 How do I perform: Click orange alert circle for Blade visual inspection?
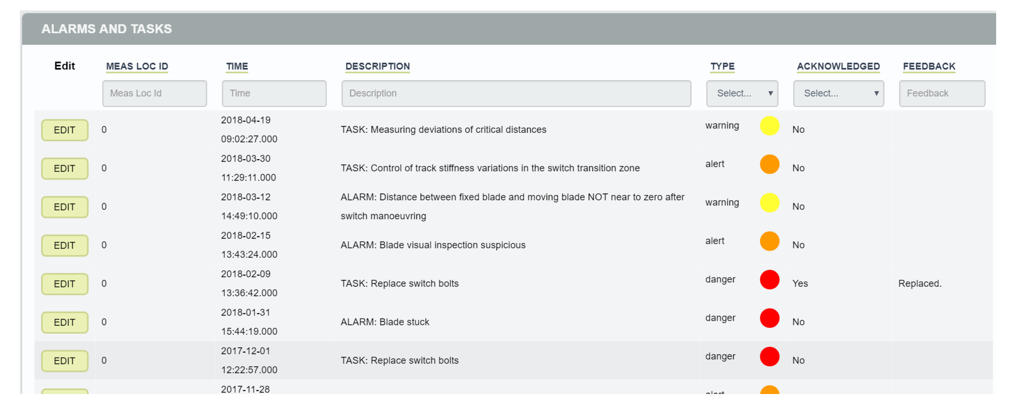tap(769, 241)
